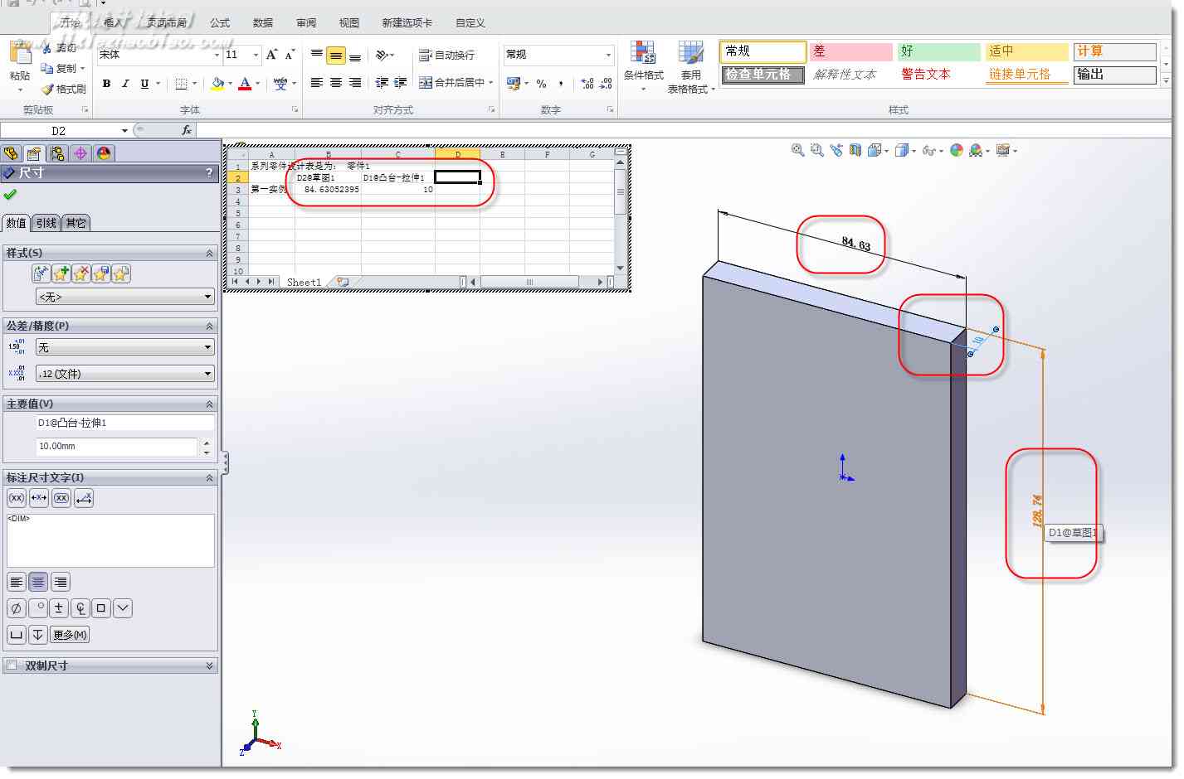Viewport: 1184px width, 779px height.
Task: Apply the 检查单元格 cell style
Action: coord(763,75)
